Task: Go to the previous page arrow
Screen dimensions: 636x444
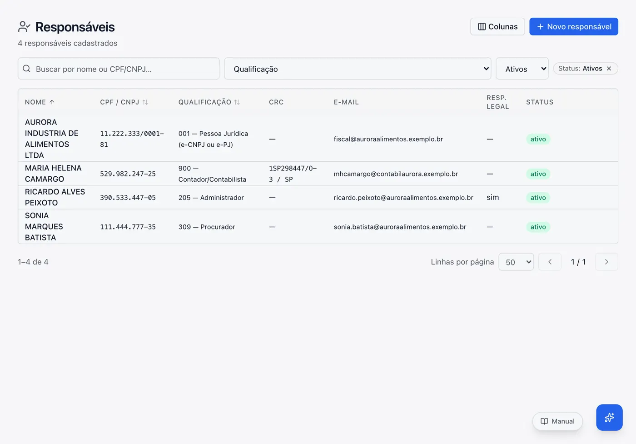Action: click(550, 262)
